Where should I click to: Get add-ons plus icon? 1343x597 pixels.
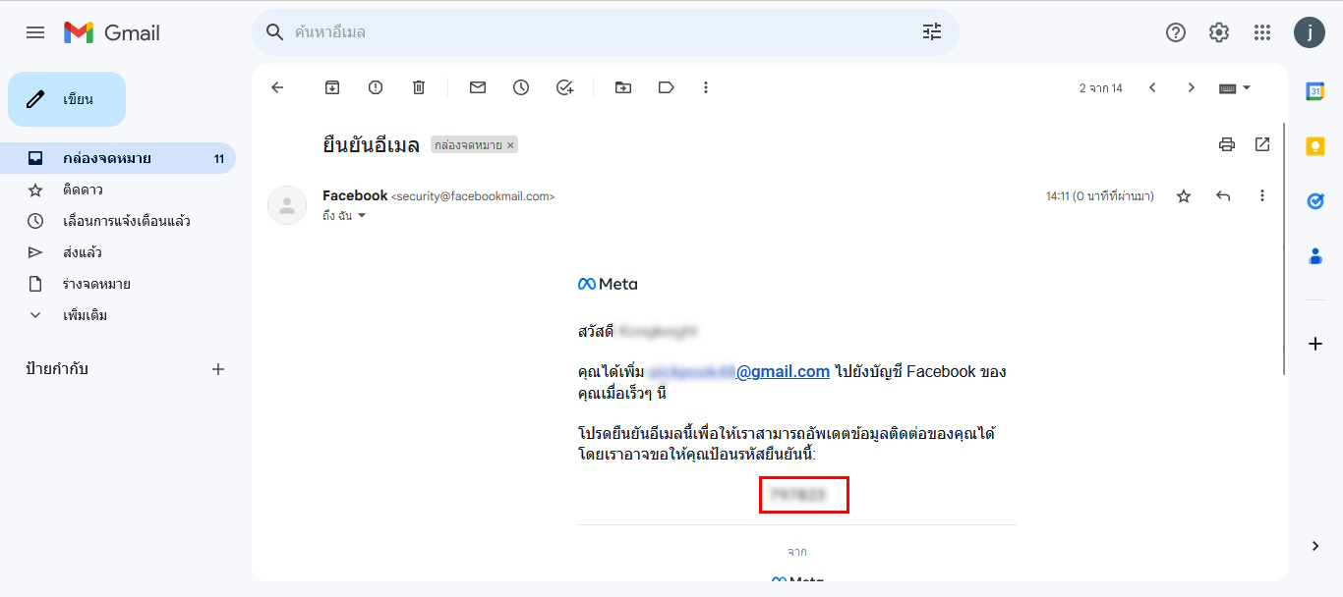1315,344
